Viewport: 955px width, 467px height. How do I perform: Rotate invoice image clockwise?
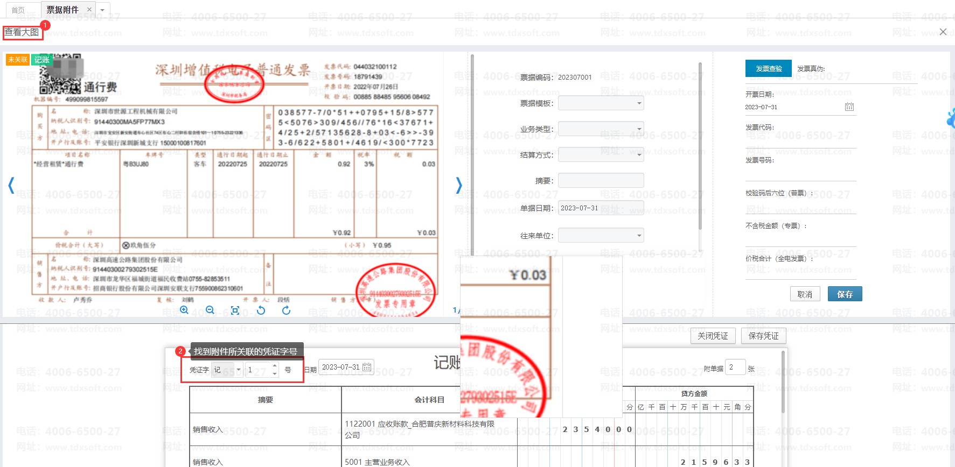tap(286, 310)
